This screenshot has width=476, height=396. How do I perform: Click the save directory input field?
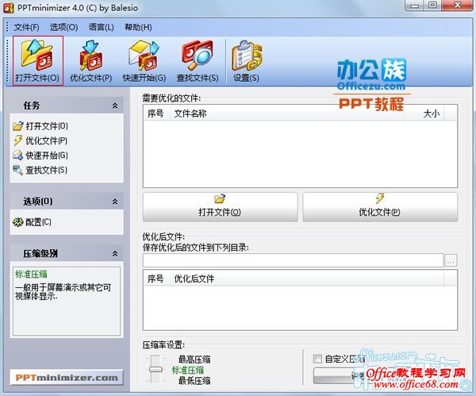tap(294, 260)
